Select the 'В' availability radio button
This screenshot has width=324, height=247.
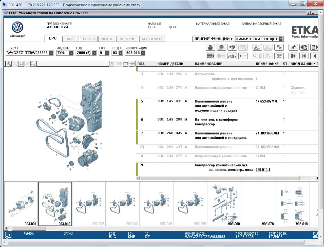point(150,27)
